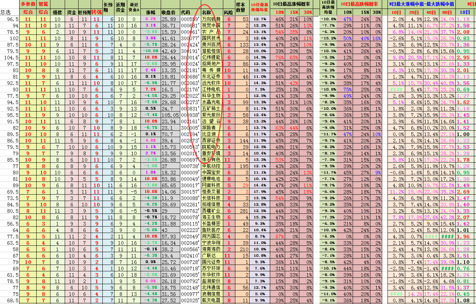The height and width of the screenshot is (304, 476).
Task: Select the 代码 column header cell
Action: 191,12
